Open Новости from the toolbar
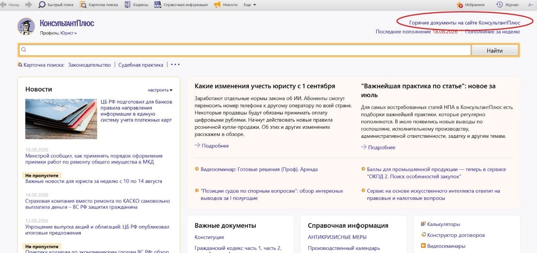 point(226,5)
